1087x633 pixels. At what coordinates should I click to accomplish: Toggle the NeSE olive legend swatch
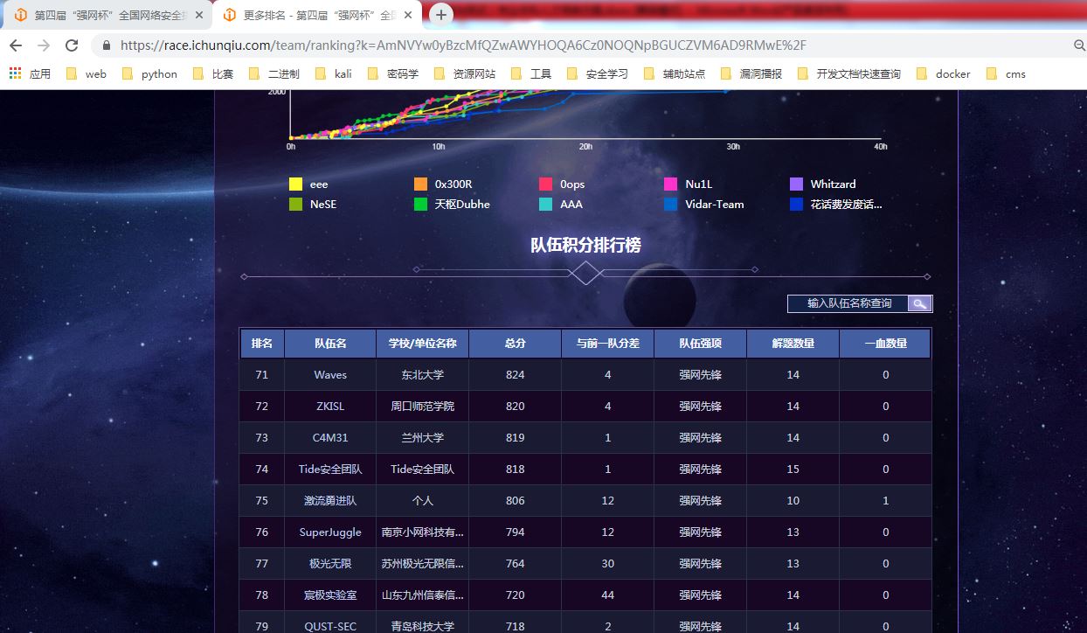[x=295, y=205]
